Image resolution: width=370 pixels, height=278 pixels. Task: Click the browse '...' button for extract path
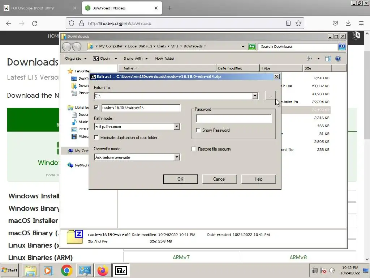point(270,96)
